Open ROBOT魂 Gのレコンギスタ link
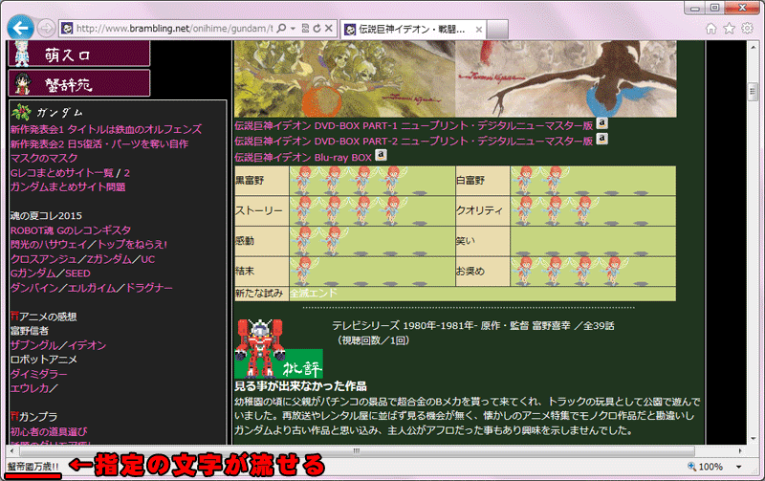 [x=71, y=230]
